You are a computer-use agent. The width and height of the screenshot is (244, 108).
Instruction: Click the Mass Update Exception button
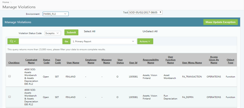point(221,22)
